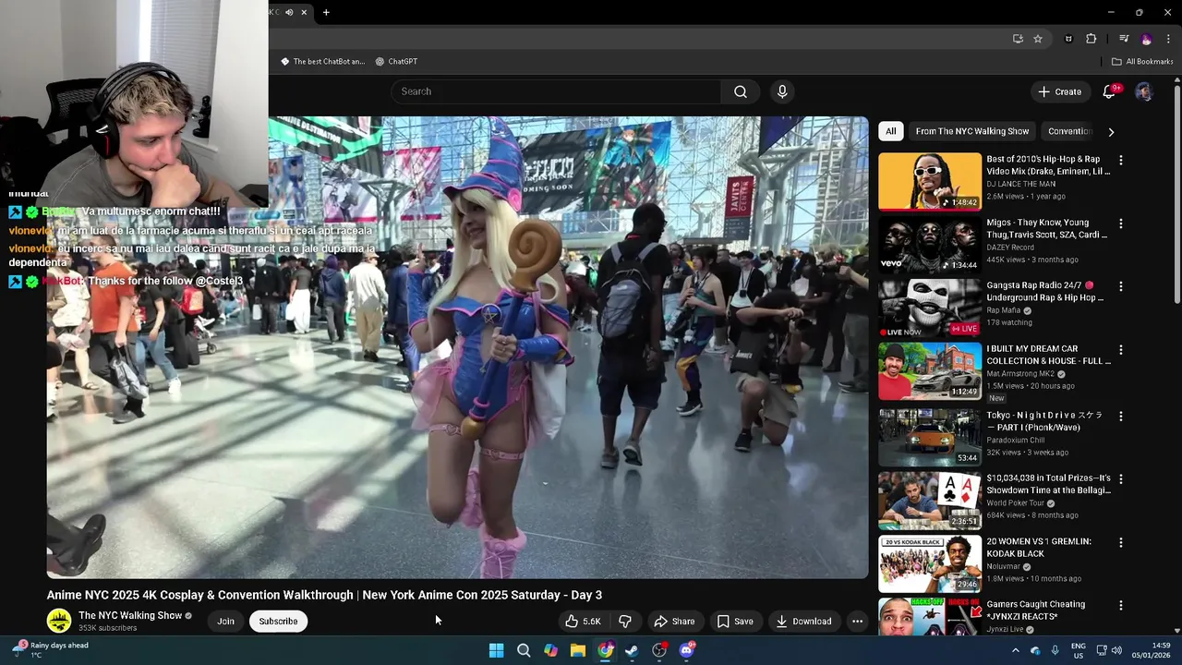
Task: Select the All filter chip
Action: [890, 131]
